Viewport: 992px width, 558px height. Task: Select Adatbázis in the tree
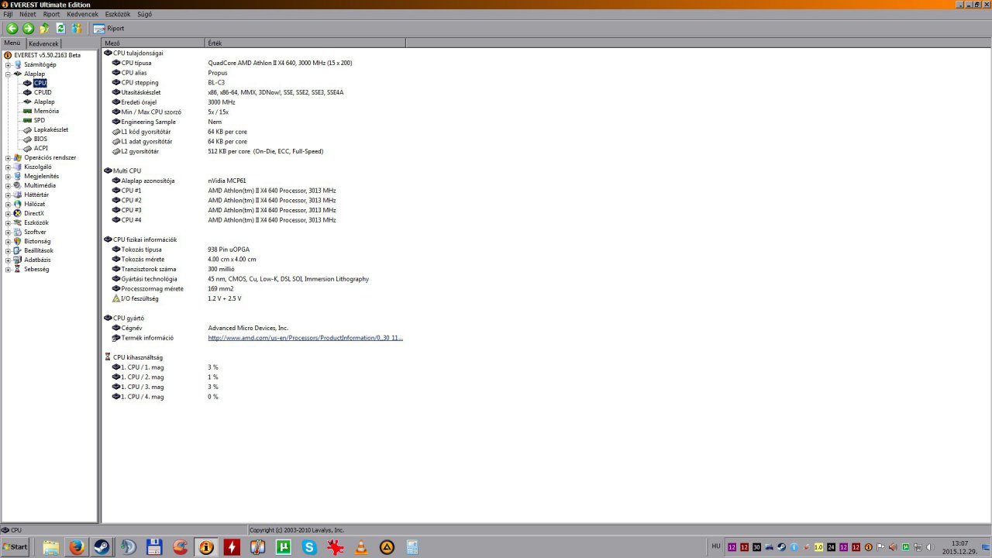[x=37, y=260]
